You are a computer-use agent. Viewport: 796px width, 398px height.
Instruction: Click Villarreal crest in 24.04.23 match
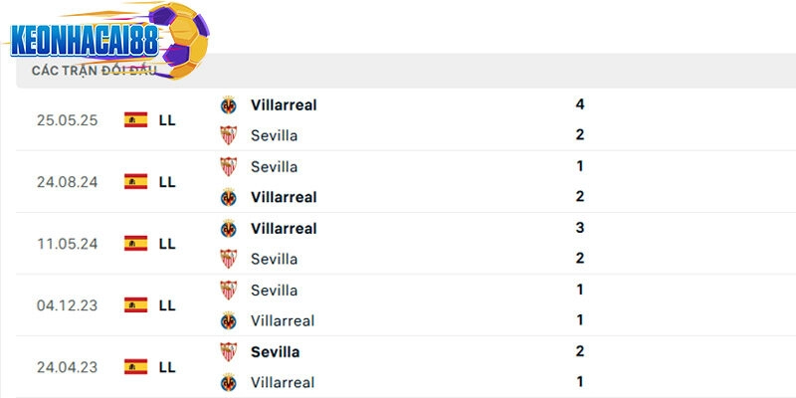click(229, 382)
